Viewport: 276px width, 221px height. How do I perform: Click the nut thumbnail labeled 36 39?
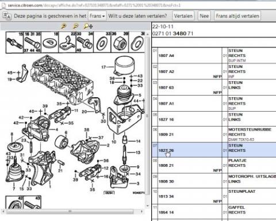click(120, 42)
